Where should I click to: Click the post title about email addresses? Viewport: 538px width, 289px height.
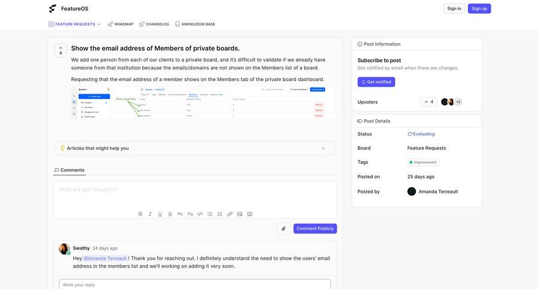tap(155, 48)
